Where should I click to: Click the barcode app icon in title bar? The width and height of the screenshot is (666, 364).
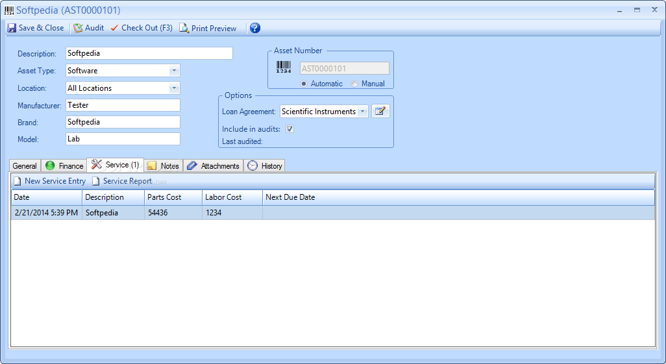click(x=9, y=10)
